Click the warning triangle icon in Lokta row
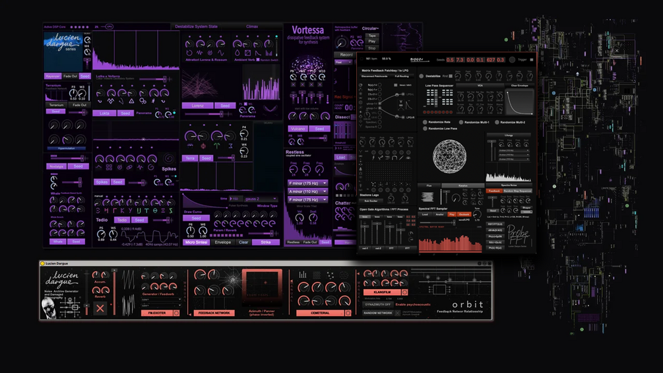The image size is (663, 373). (x=131, y=101)
